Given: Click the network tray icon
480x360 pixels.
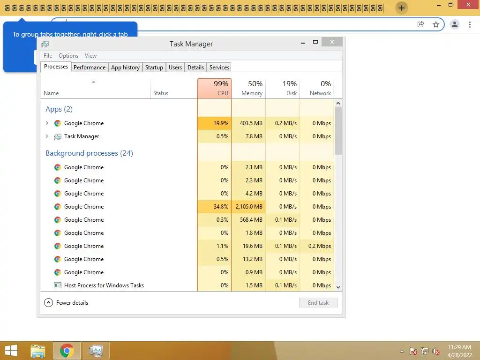Looking at the screenshot, I should pos(425,351).
